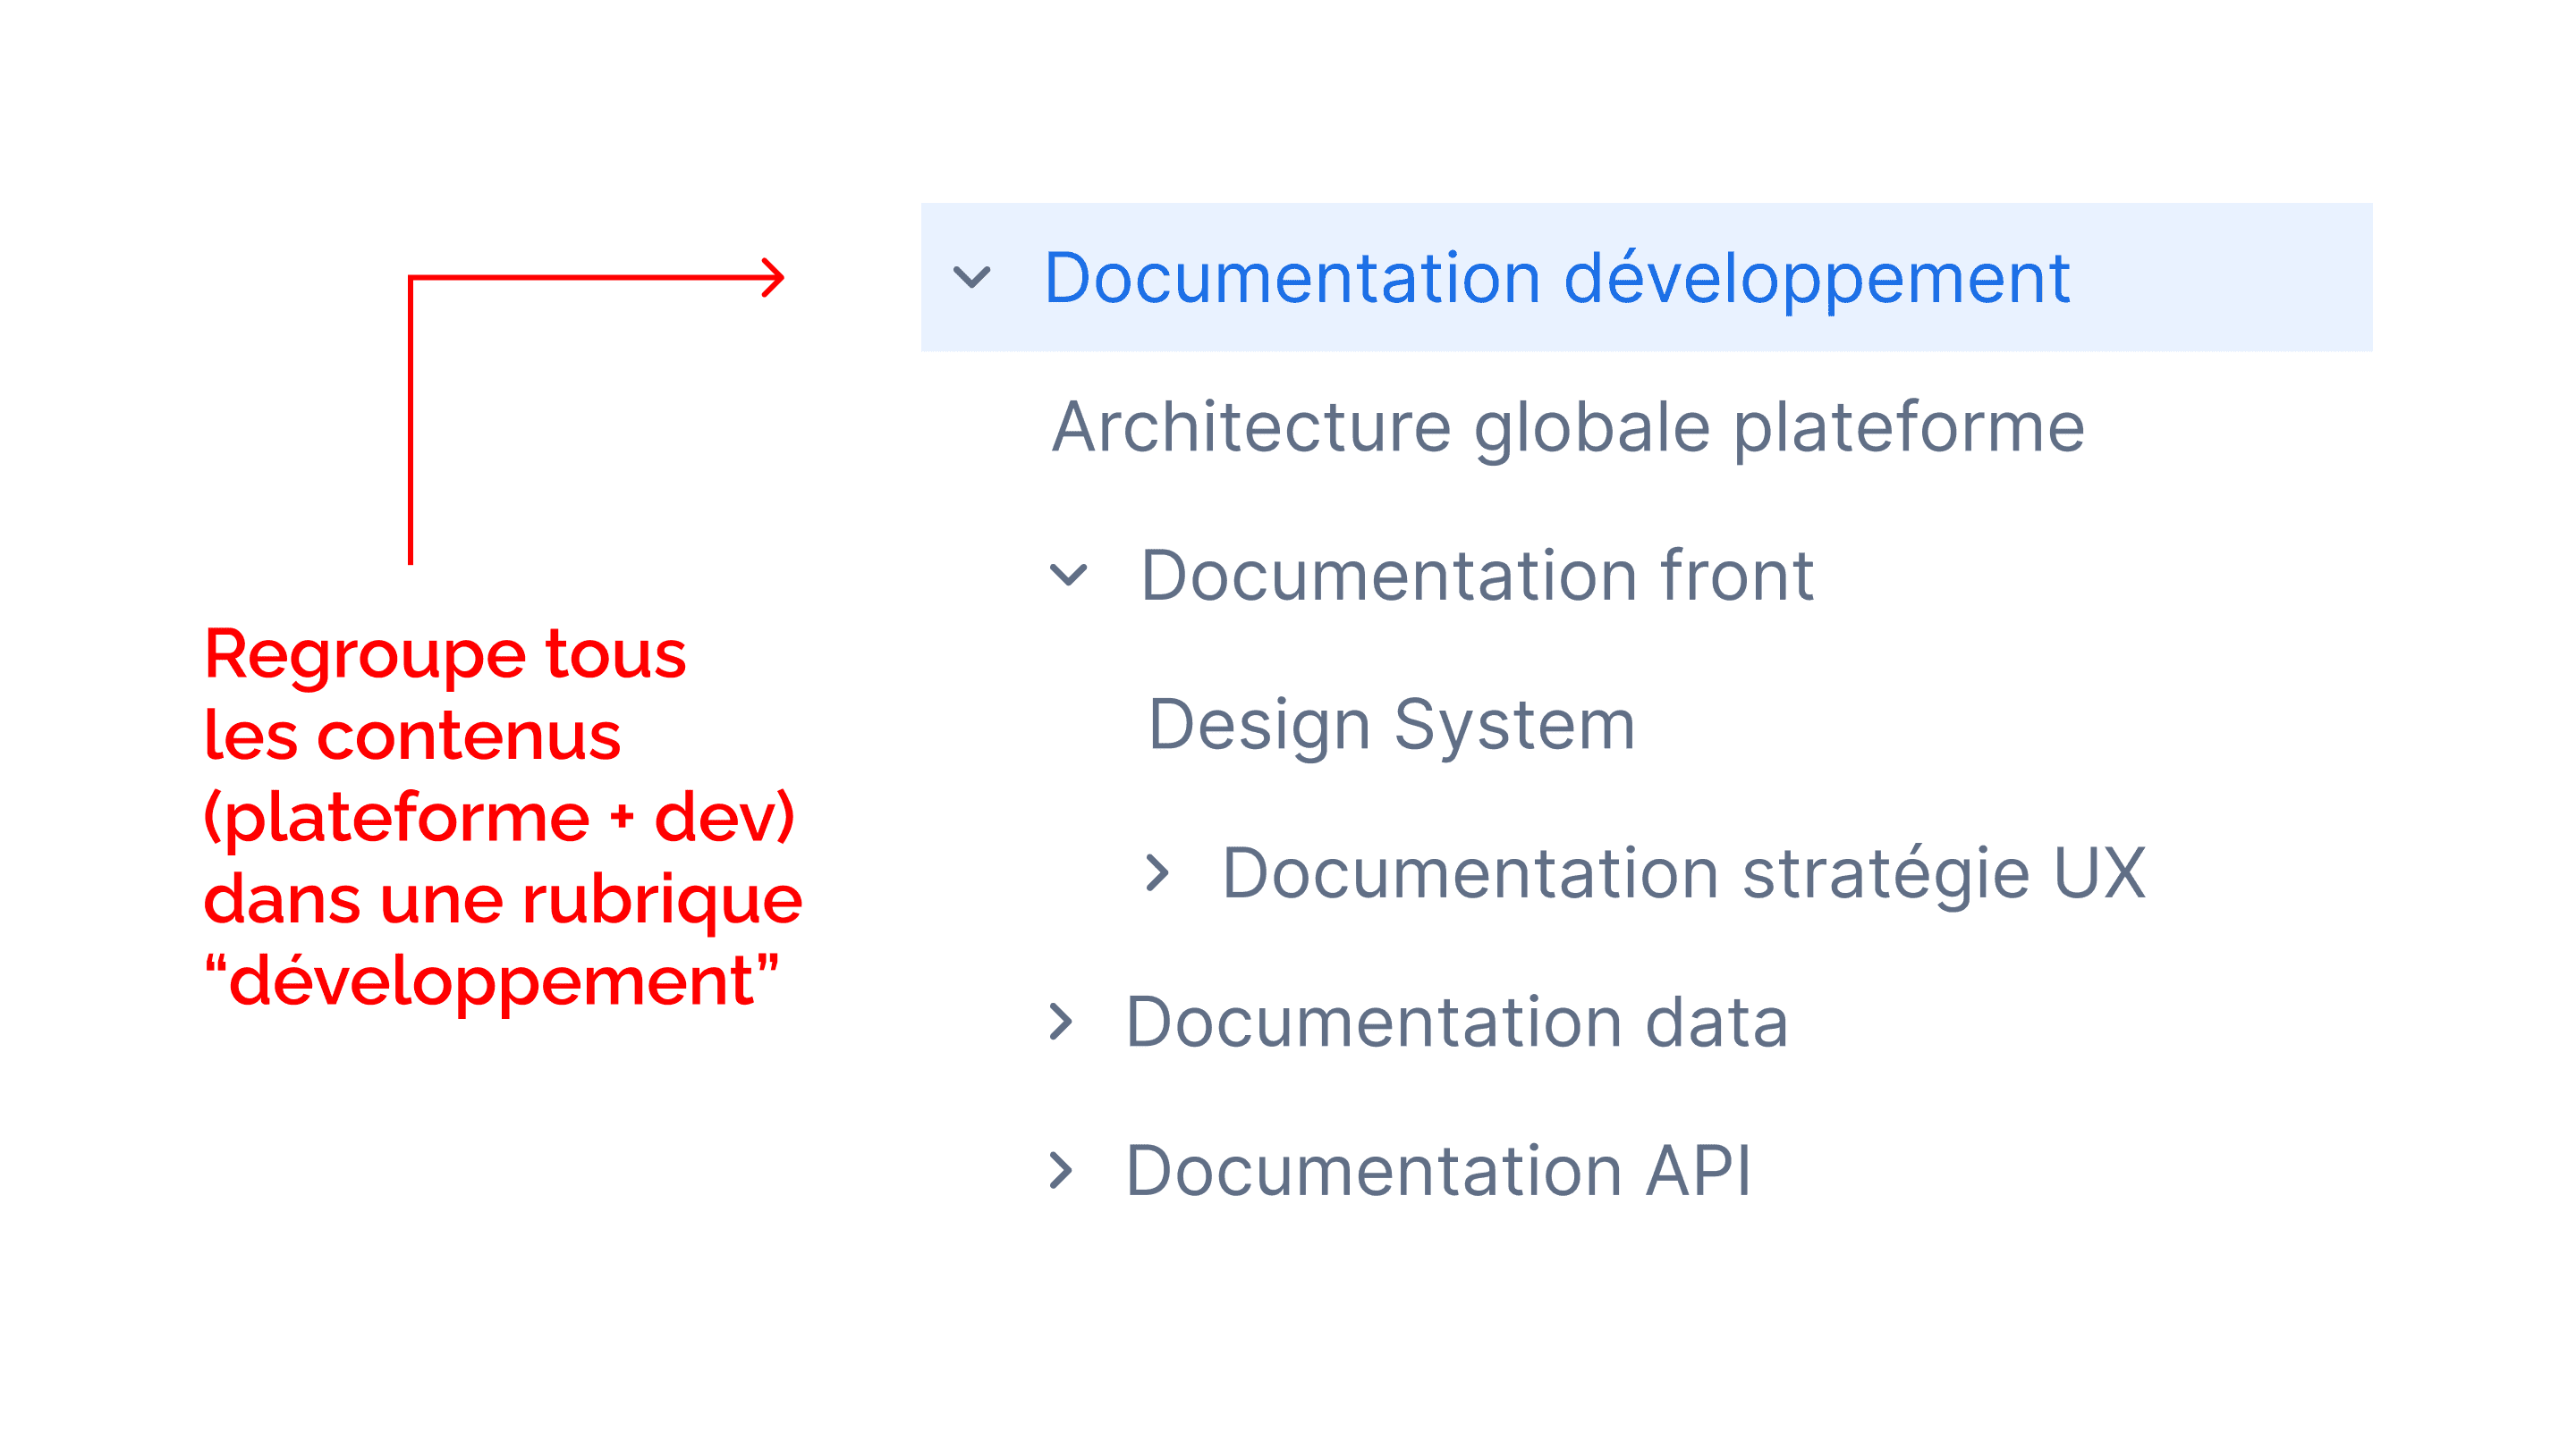Screen dimensions: 2576x1448
Task: Open the Documentation data item
Action: pos(1456,1023)
